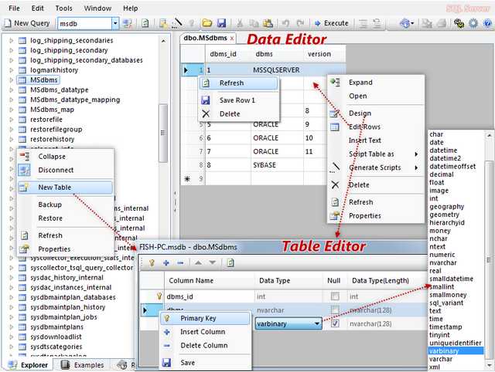Click the New Query toolbar button
Viewport: 495px width, 372px height.
(27, 23)
